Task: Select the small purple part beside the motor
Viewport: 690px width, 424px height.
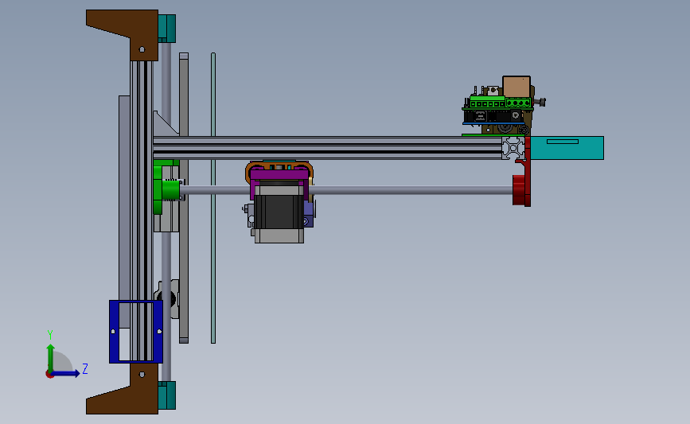Action: [309, 215]
